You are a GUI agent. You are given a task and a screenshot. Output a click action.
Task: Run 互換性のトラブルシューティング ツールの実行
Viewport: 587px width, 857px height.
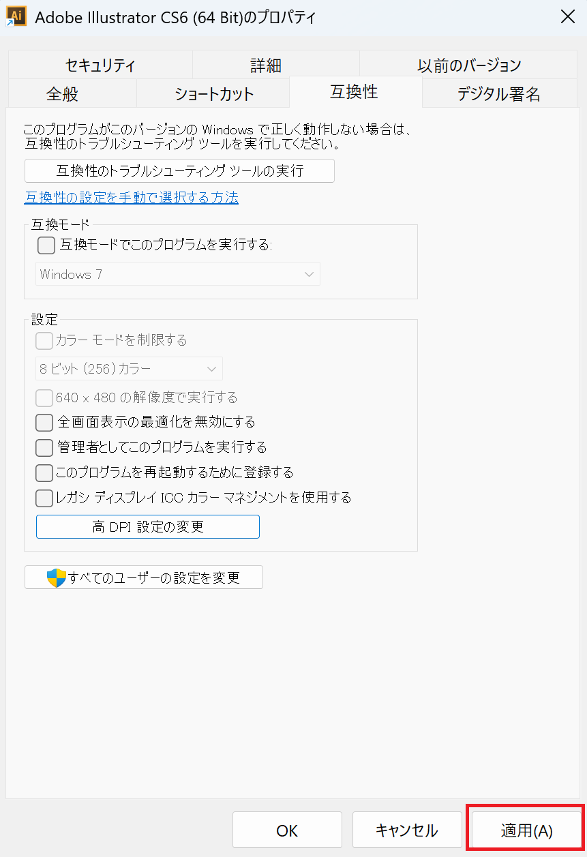(x=179, y=170)
